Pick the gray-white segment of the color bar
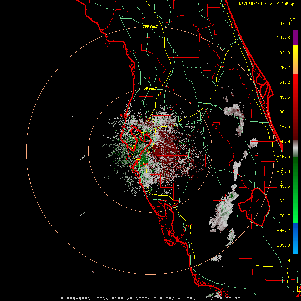This screenshot has width=301, height=301. 295,148
